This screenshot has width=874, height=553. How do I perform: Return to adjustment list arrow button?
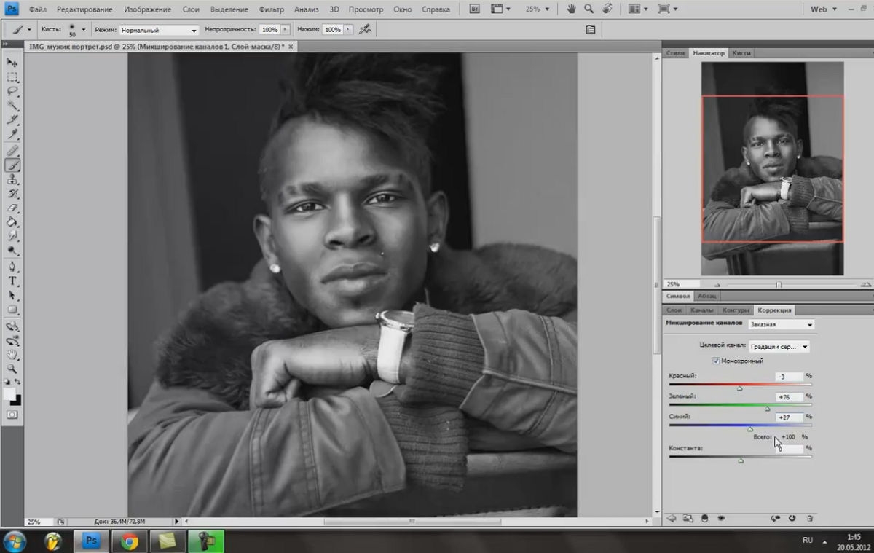coord(672,518)
